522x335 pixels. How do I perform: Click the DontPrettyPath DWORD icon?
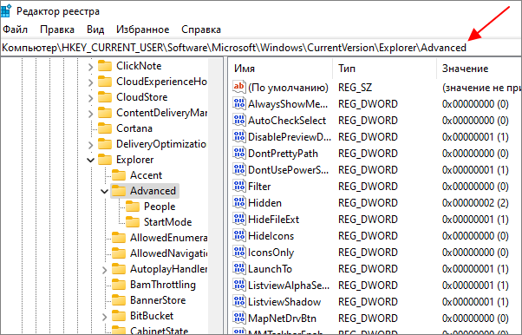239,153
